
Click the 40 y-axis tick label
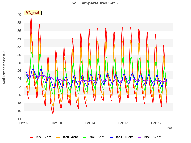coord(19,15)
